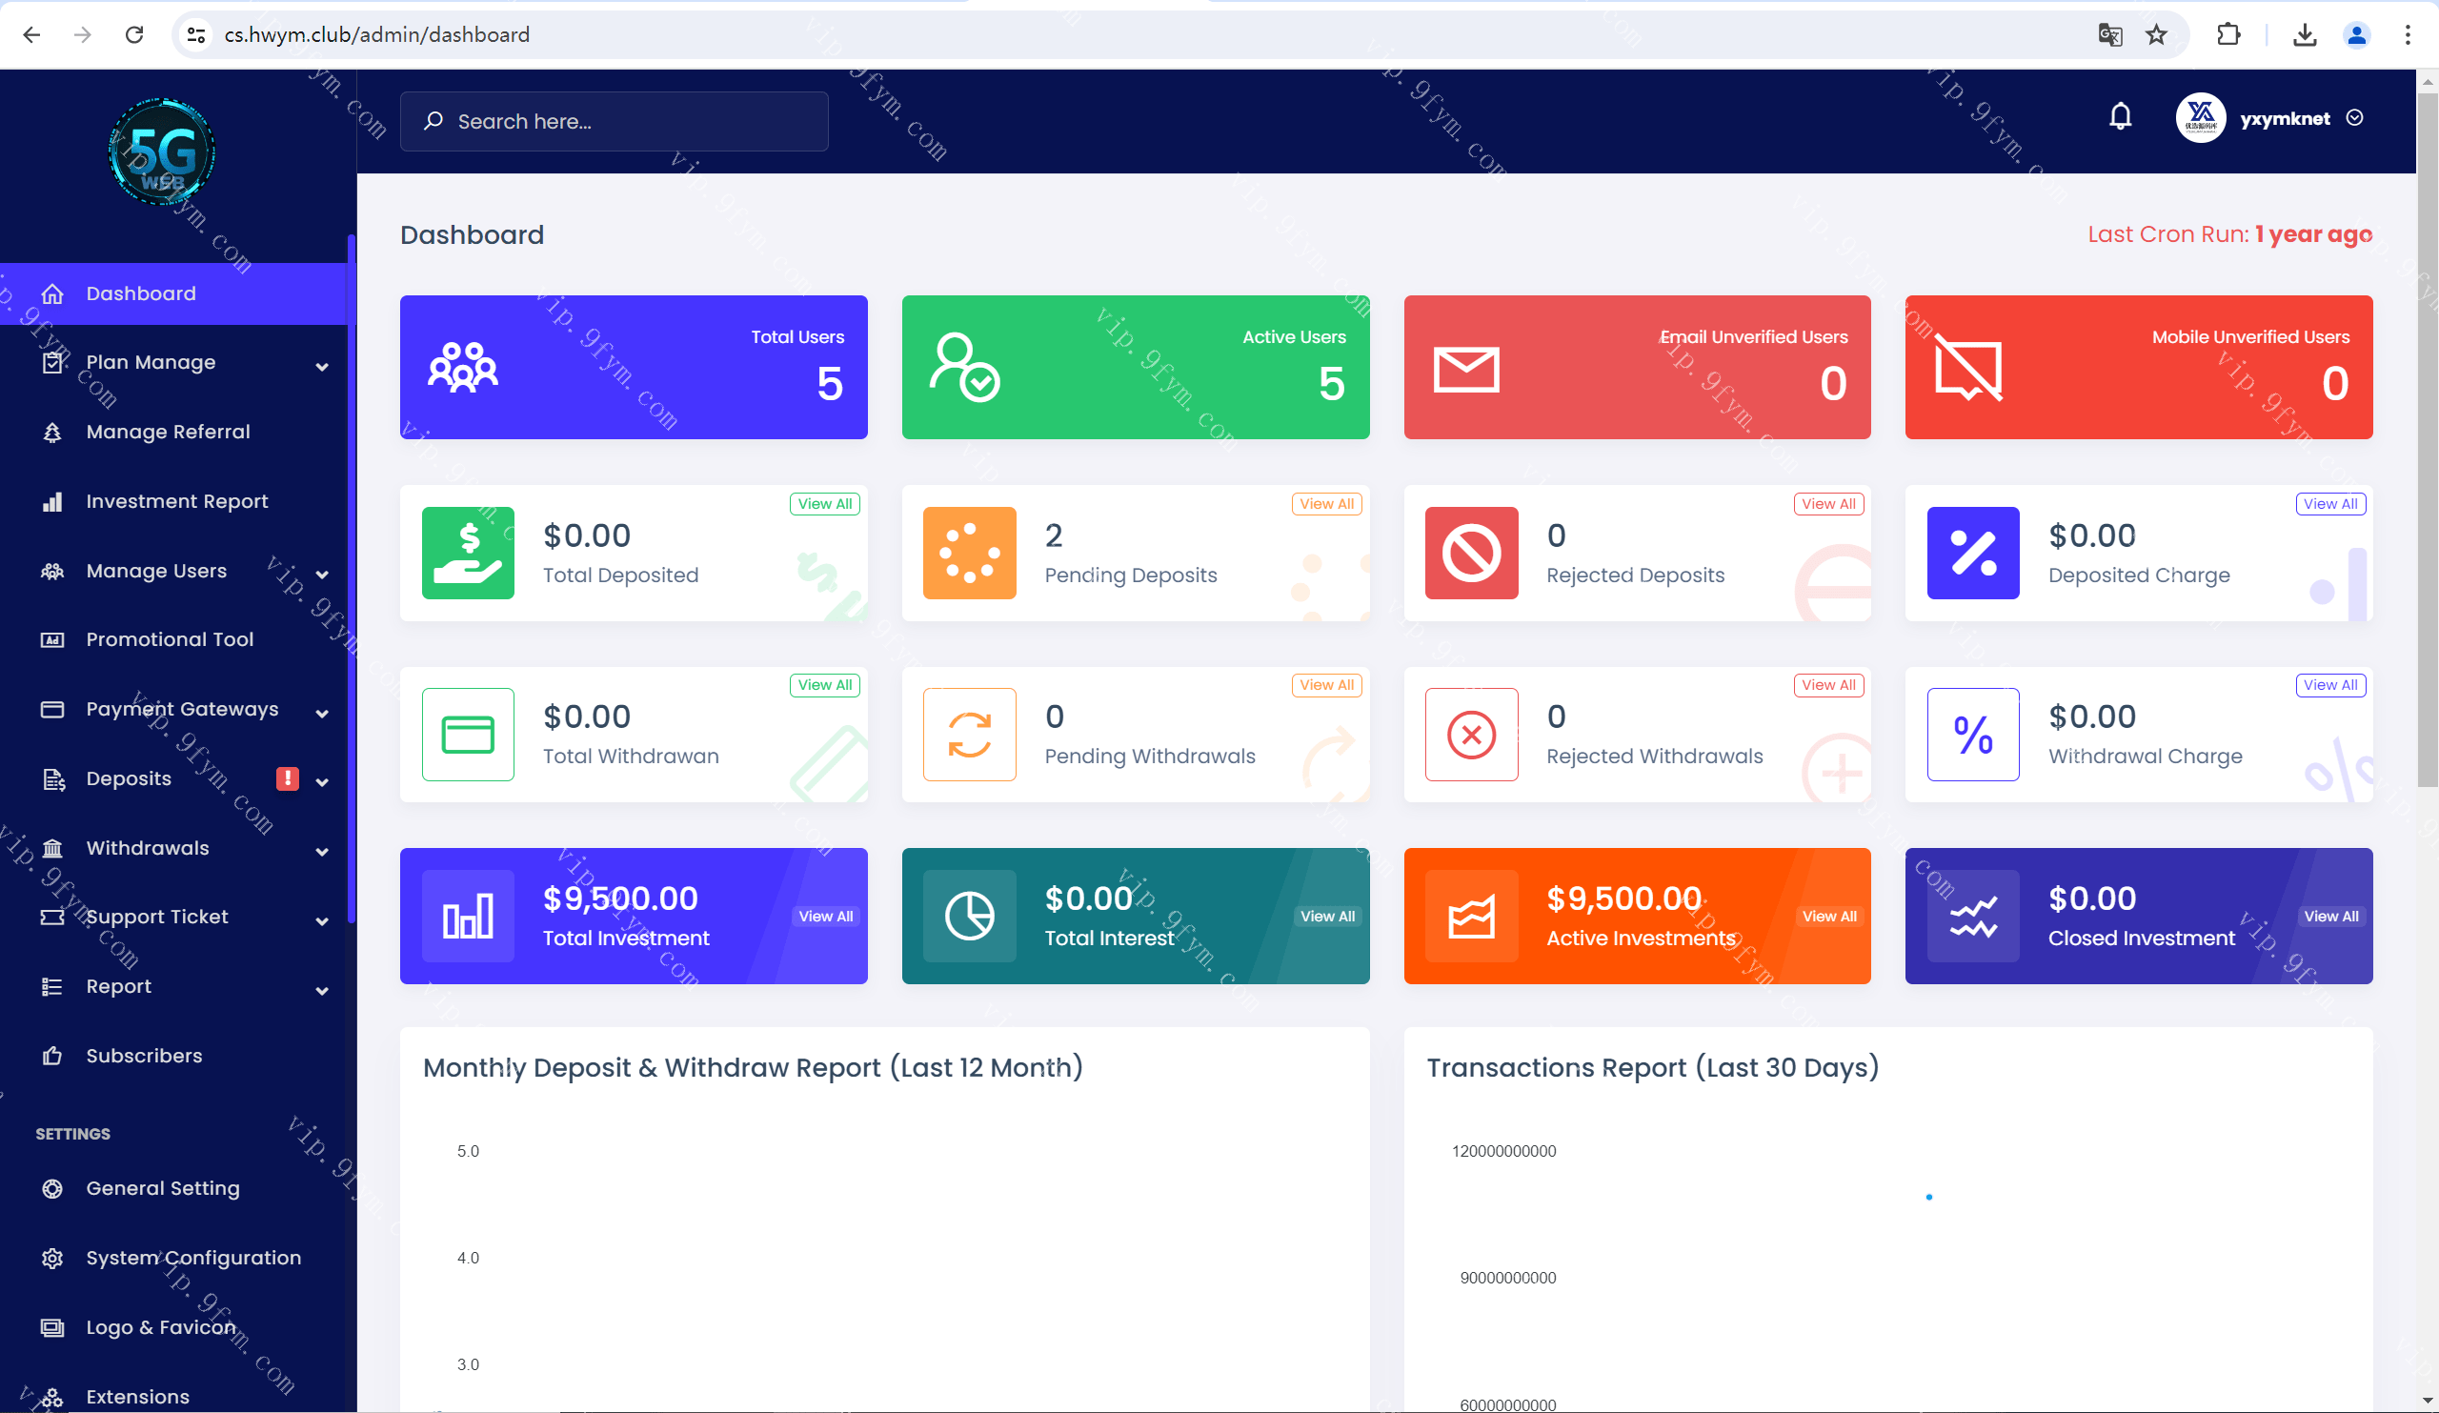2439x1413 pixels.
Task: Open the Subscribers sidebar item
Action: tap(144, 1056)
